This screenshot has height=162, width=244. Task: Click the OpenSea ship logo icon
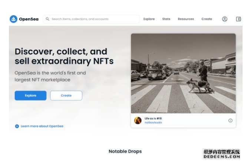point(14,19)
